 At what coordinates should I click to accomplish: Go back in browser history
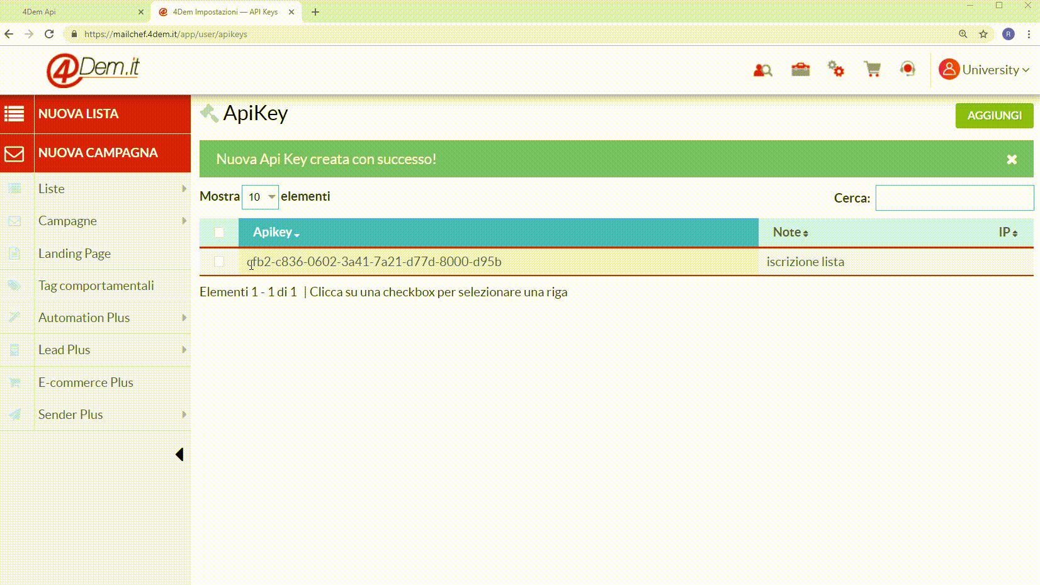[x=9, y=34]
